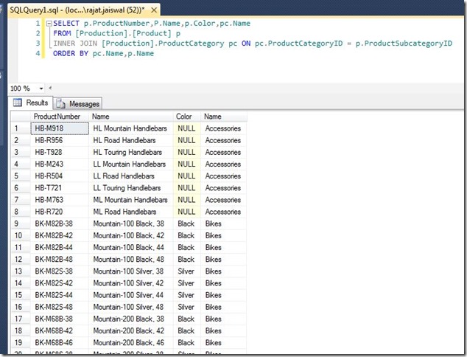Select row header 19
467x357 pixels.
click(21, 343)
